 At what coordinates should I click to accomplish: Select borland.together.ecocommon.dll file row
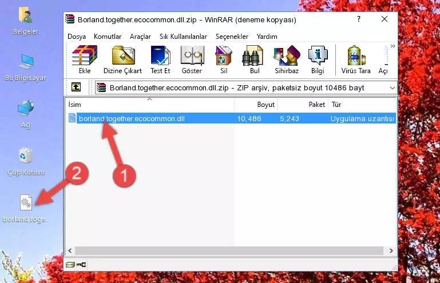[x=232, y=118]
